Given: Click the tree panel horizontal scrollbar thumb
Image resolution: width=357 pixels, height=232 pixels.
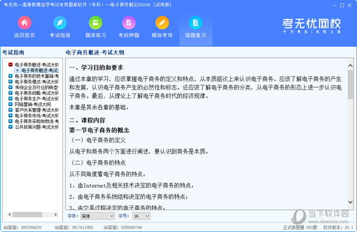Looking at the screenshot, I should click(x=27, y=214).
